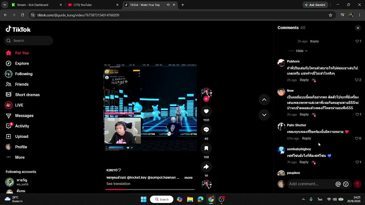
Task: Open the browser tab search dropdown
Action: [x=5, y=5]
